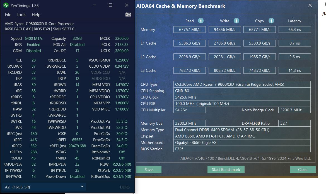Screen dimensions: 326x194
Task: Click the Start Benchmark button
Action: click(226, 170)
